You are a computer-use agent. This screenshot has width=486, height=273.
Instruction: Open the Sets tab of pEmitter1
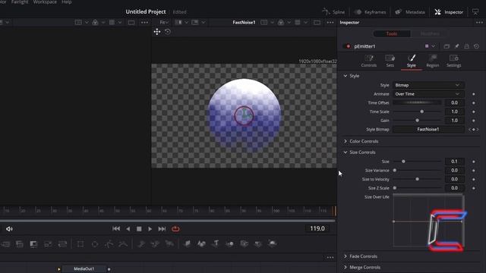[x=390, y=61]
